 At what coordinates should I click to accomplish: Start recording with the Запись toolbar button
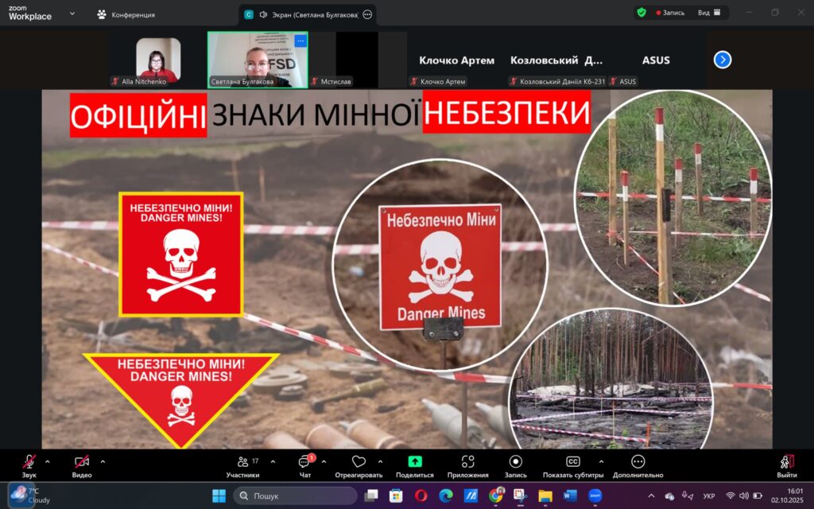(x=515, y=464)
